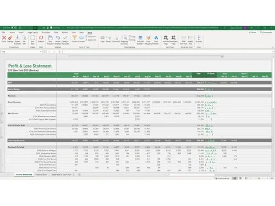
Task: Open the Insert ribbon tab
Action: click(21, 32)
